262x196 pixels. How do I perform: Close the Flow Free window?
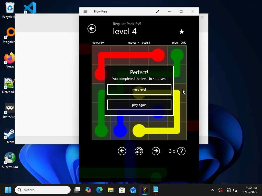click(193, 11)
